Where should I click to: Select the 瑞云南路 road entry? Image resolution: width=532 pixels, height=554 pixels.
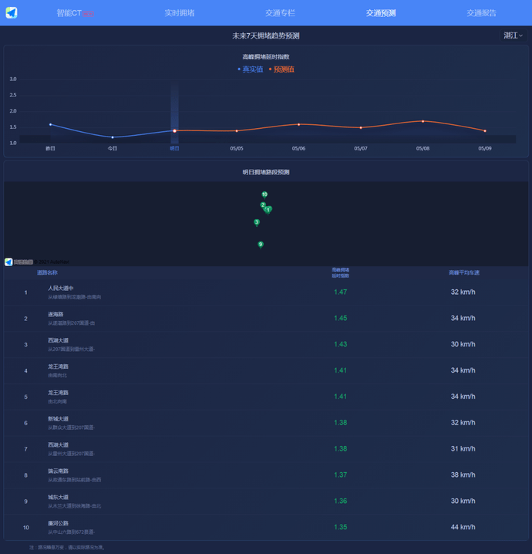59,471
